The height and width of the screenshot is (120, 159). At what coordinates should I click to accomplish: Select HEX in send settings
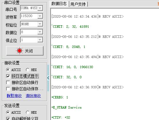pos(27,112)
